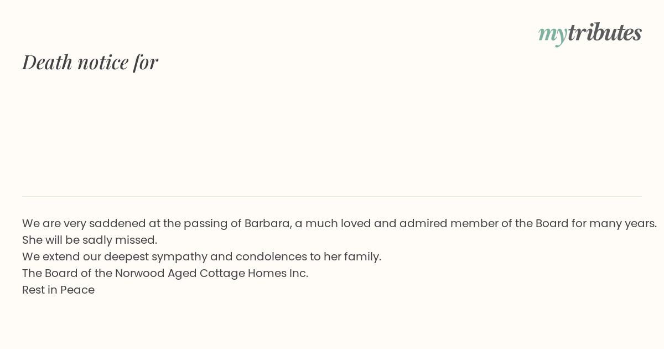Click the sentence beginning "We are very saddened"

pos(339,223)
